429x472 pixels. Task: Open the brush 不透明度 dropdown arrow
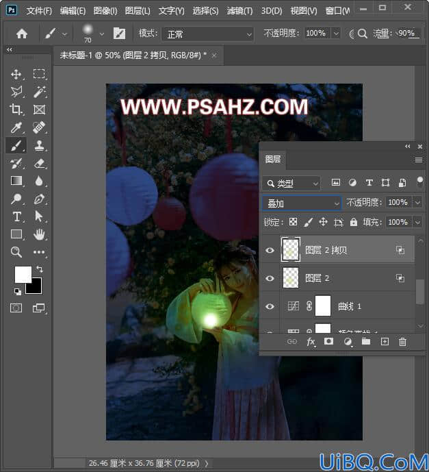click(x=336, y=33)
